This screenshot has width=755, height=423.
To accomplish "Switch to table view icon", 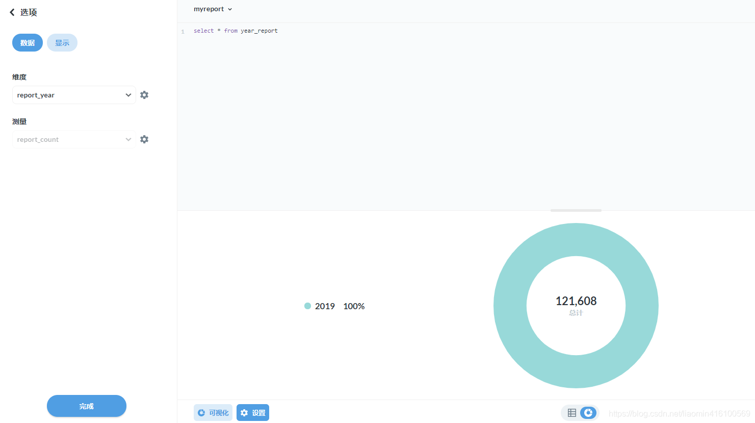I will 572,413.
